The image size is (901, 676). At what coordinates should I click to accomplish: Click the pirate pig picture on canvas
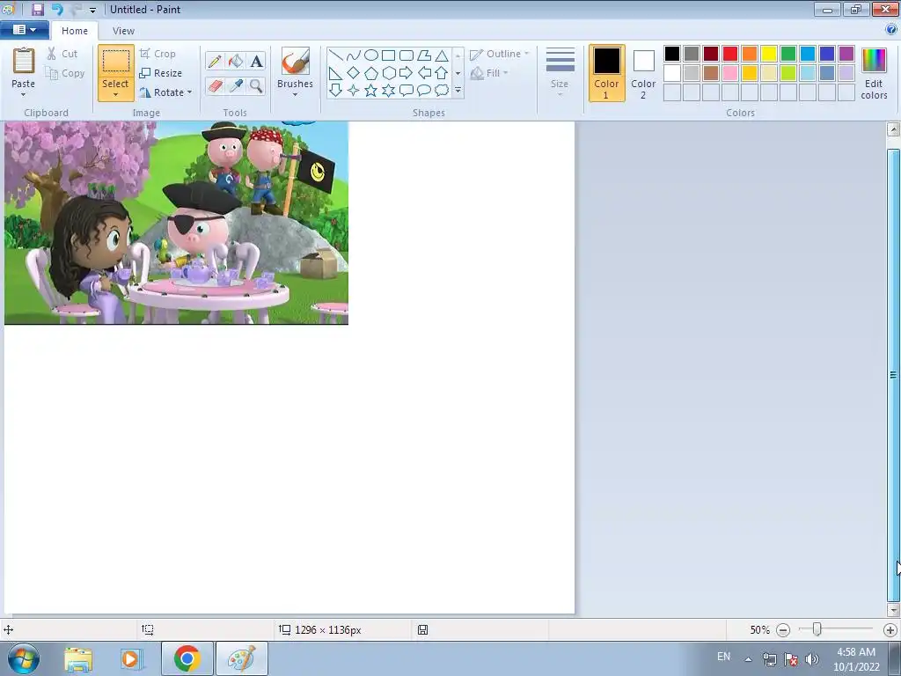coord(176,223)
